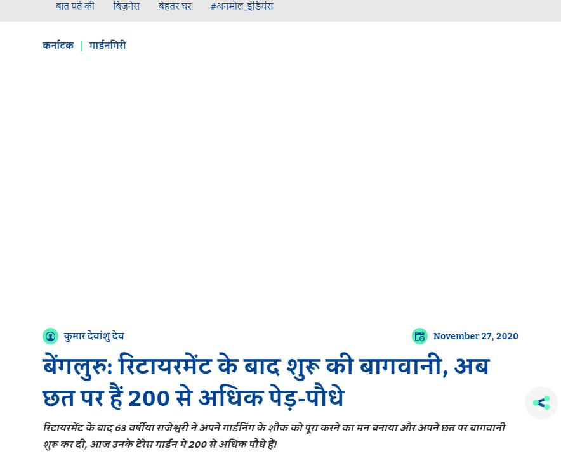The image size is (561, 456).
Task: Open the बिज़नेस section from the top navigation
Action: click(x=126, y=6)
